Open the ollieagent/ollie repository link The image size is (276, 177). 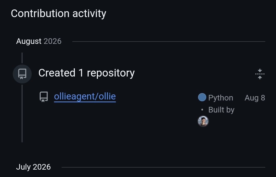(x=85, y=96)
